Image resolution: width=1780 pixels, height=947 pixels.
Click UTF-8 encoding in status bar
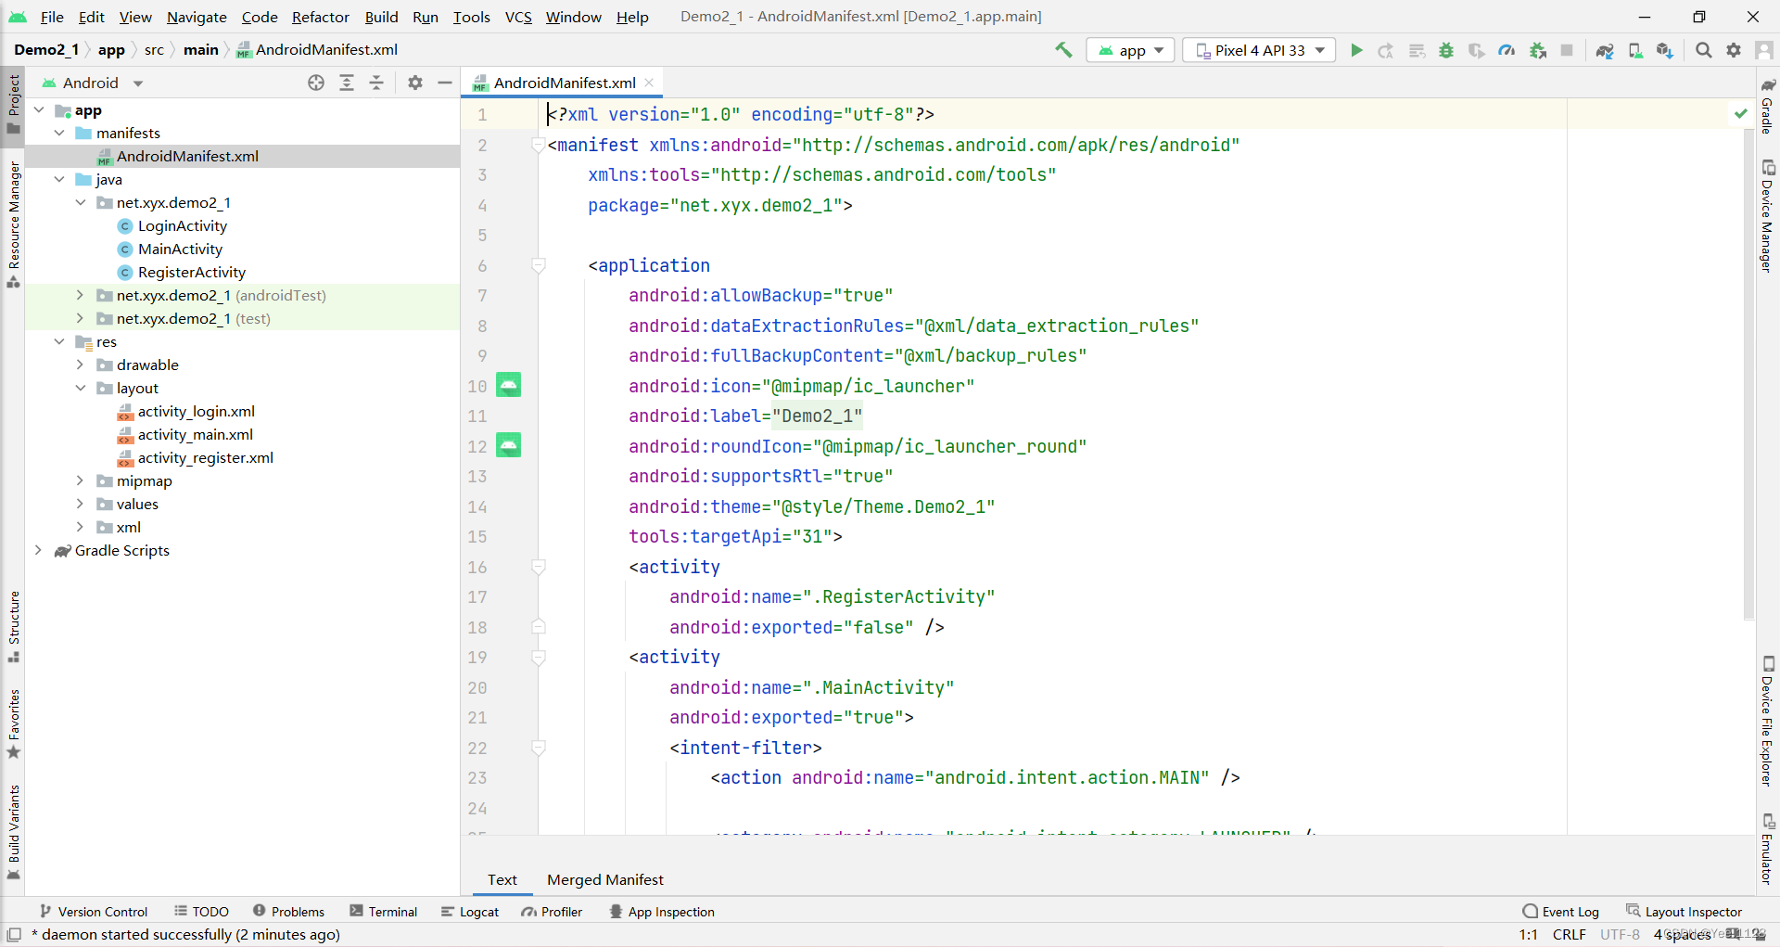[1620, 934]
